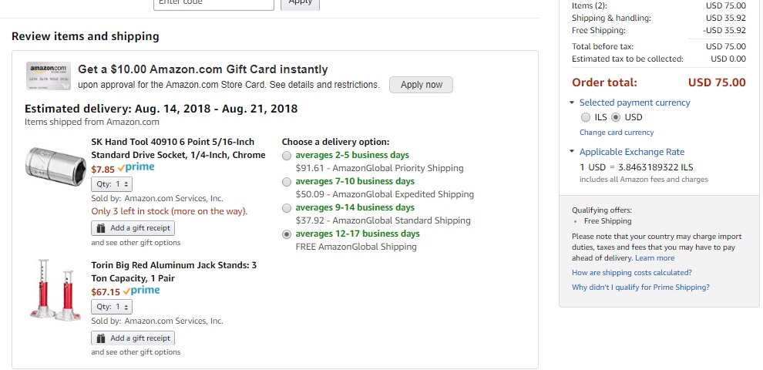Viewport: 763px width, 370px height.
Task: Click the gift icon for the Torin jack stands
Action: click(101, 338)
